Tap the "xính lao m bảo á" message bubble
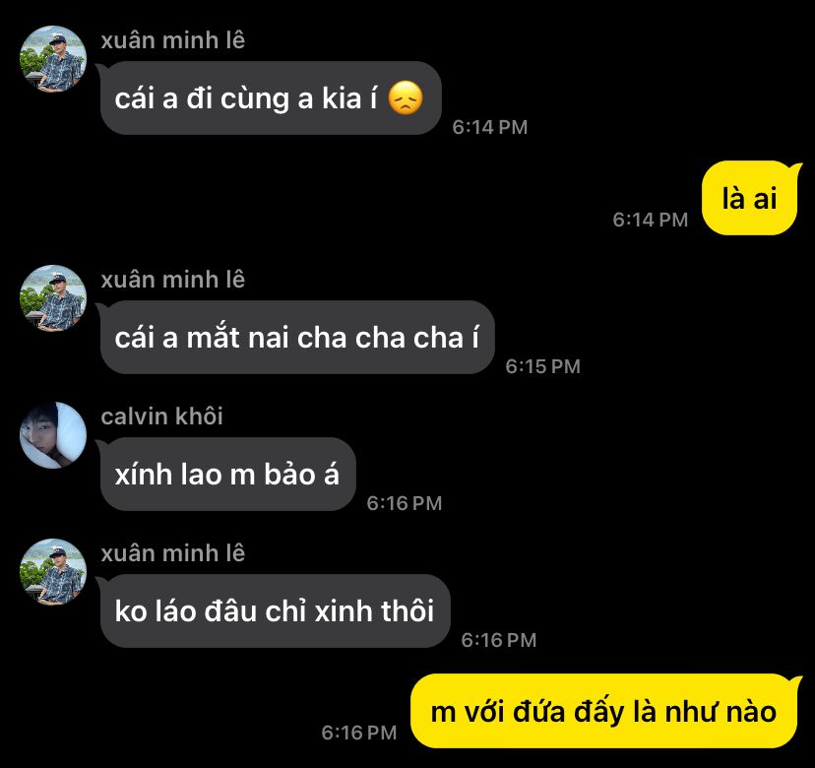The width and height of the screenshot is (815, 768). pos(227,474)
